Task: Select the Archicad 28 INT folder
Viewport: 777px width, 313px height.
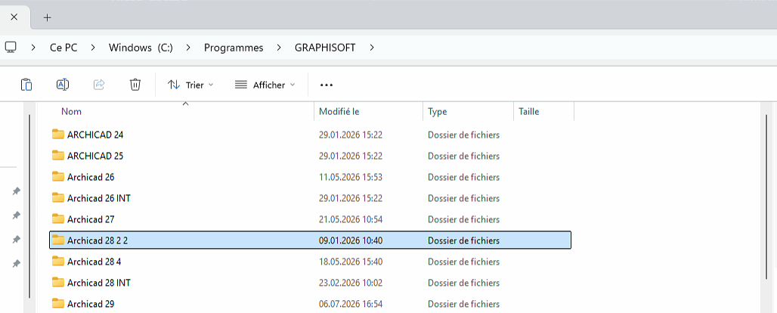Action: [310, 283]
